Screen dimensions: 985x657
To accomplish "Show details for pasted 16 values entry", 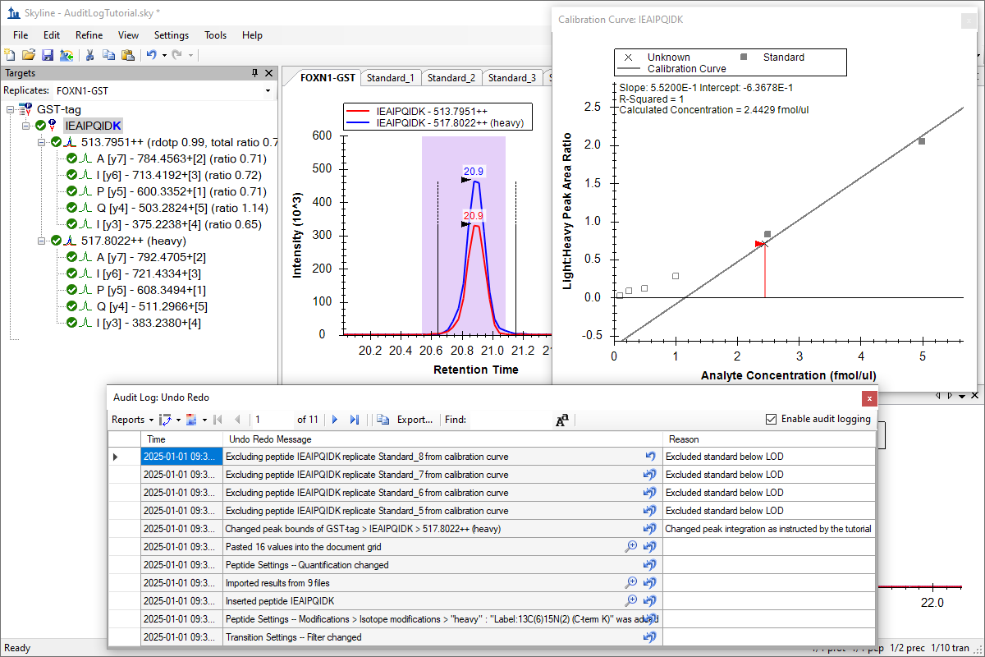I will point(630,547).
